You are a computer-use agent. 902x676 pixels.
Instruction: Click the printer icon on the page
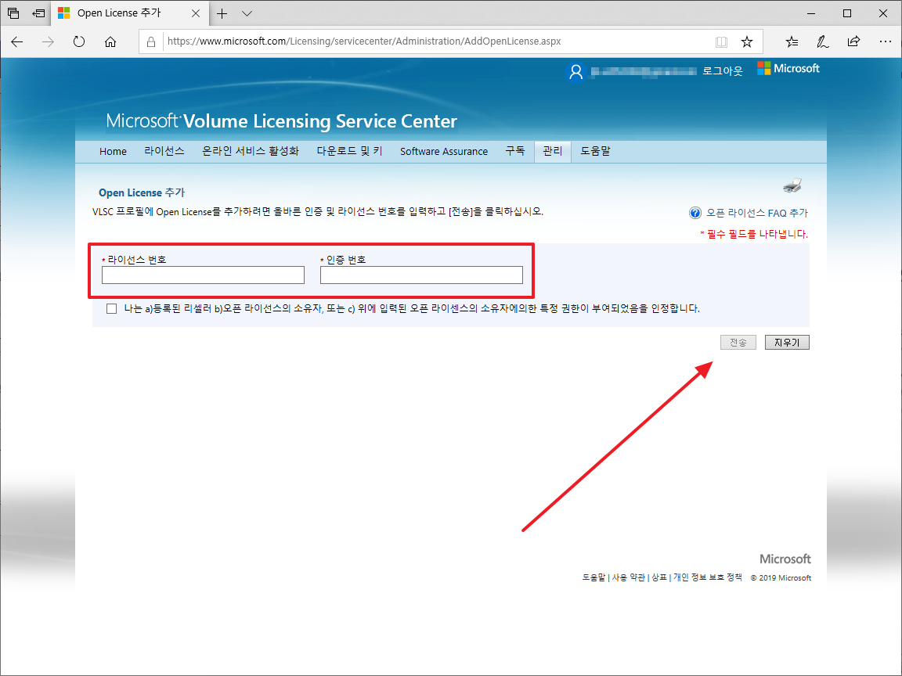point(792,185)
